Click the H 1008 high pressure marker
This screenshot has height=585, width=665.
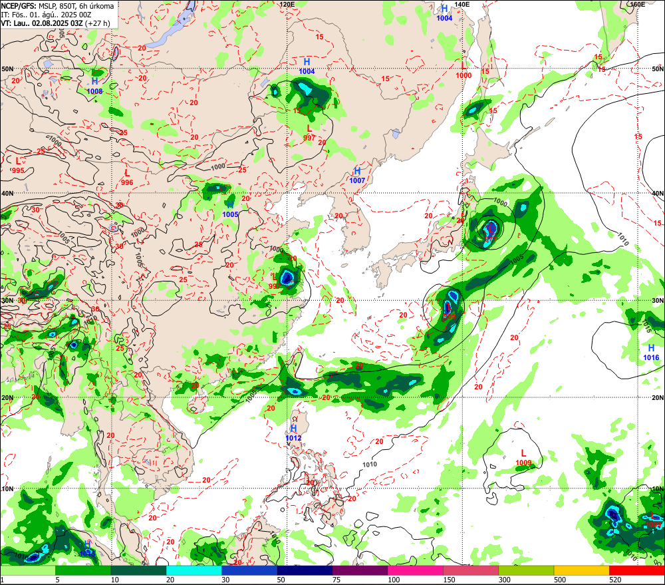click(x=94, y=86)
